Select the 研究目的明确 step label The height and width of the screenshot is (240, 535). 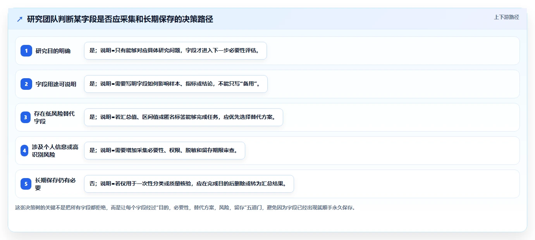(x=53, y=51)
